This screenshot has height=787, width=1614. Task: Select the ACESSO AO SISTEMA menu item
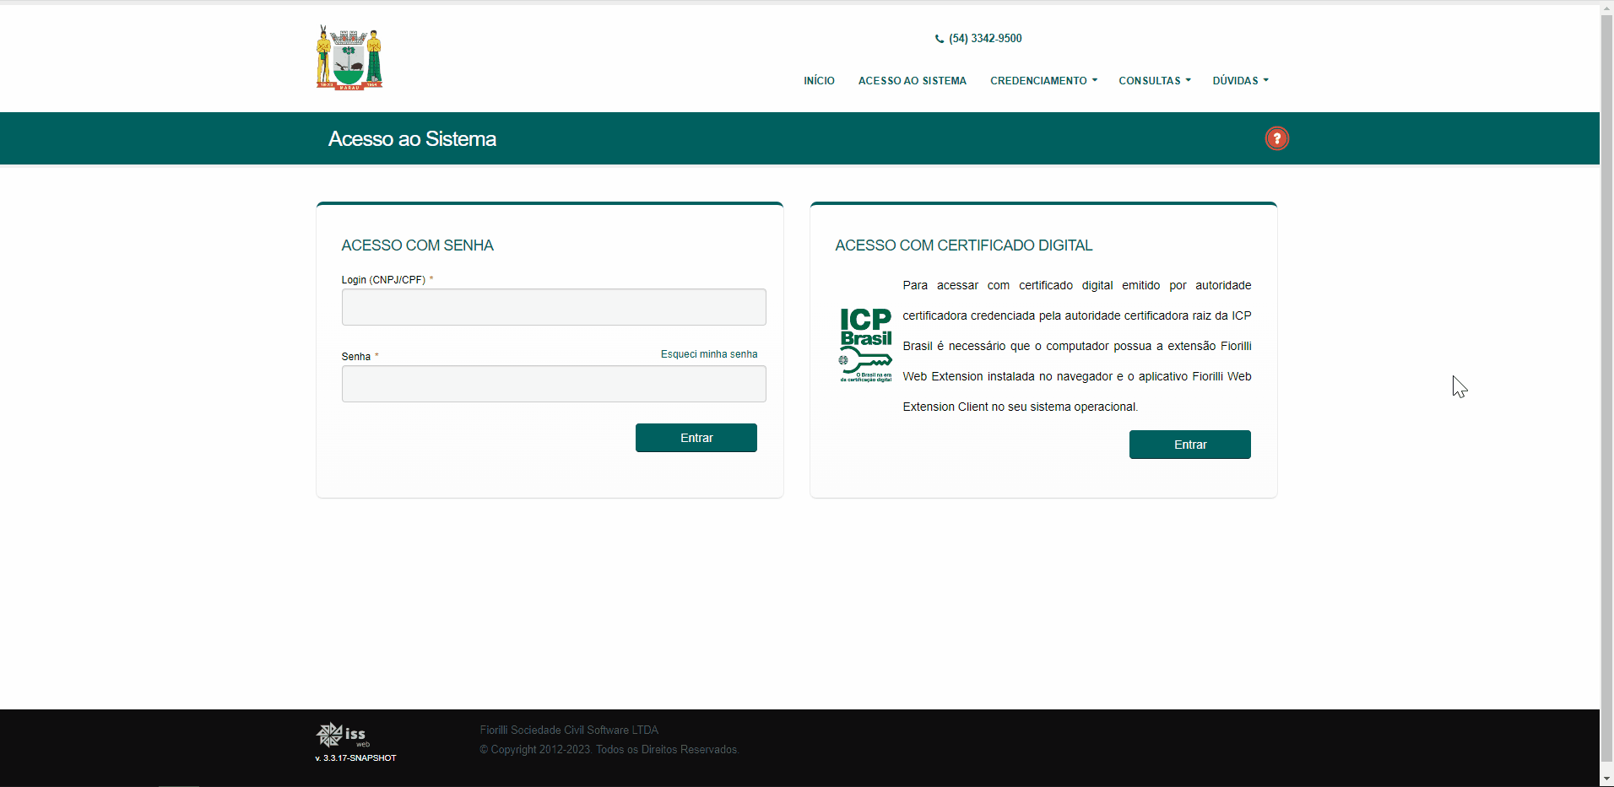913,80
